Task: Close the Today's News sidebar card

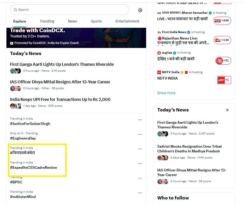Action: (227, 110)
